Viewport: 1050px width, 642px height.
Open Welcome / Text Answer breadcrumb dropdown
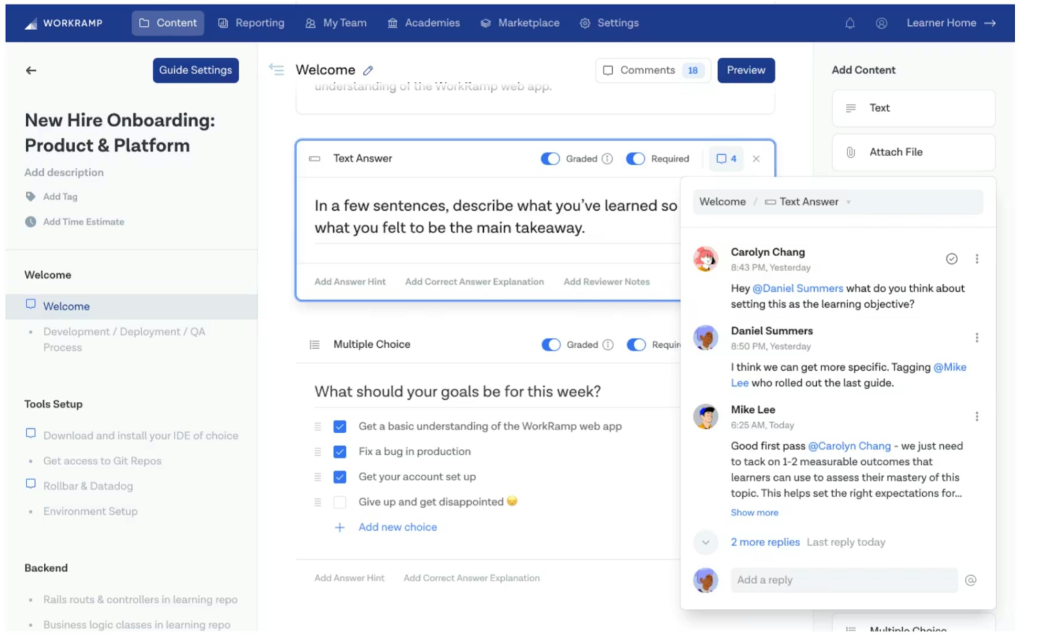848,202
